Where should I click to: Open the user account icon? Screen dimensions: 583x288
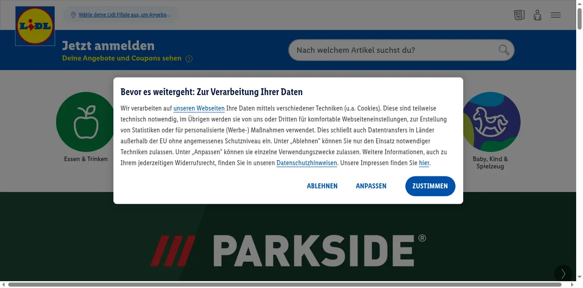pyautogui.click(x=537, y=15)
